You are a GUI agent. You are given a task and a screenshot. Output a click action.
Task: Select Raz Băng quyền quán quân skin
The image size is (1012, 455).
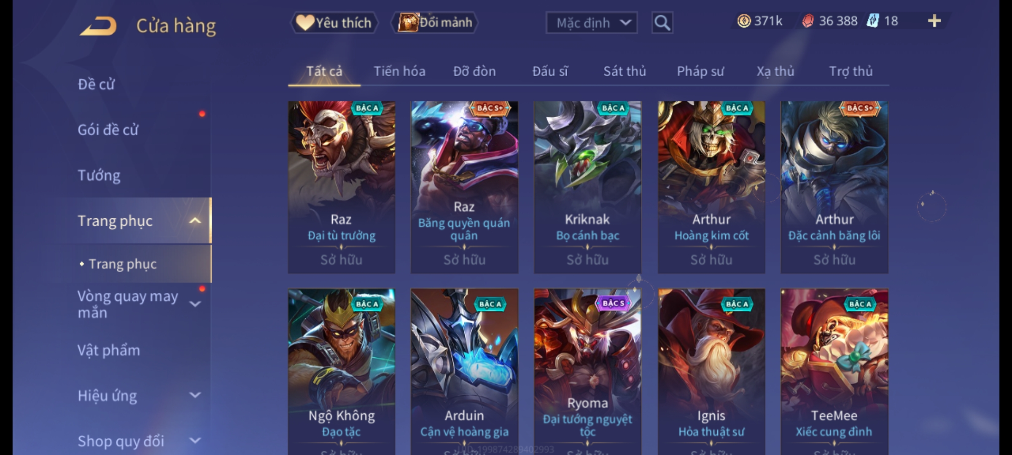[464, 187]
